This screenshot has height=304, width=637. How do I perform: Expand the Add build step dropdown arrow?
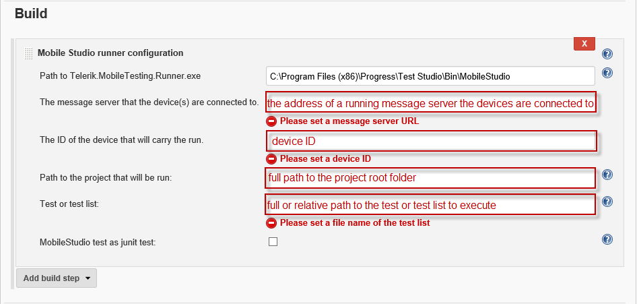[88, 278]
